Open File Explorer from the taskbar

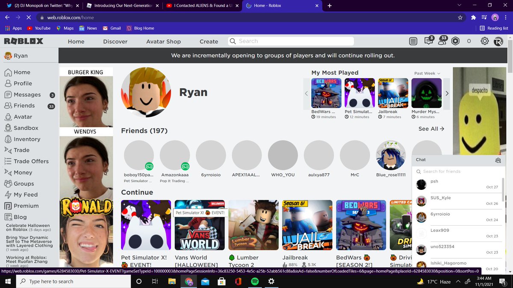tap(172, 282)
